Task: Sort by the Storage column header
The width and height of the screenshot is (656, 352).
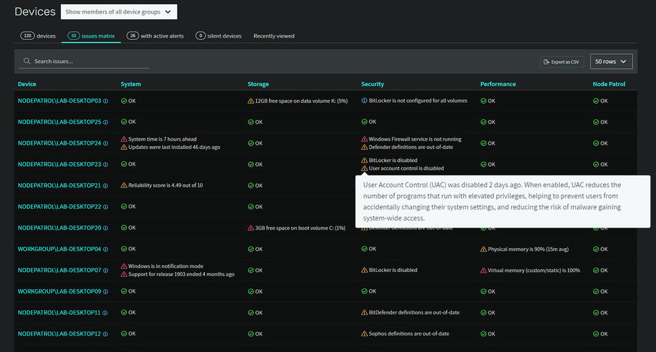Action: pos(258,84)
